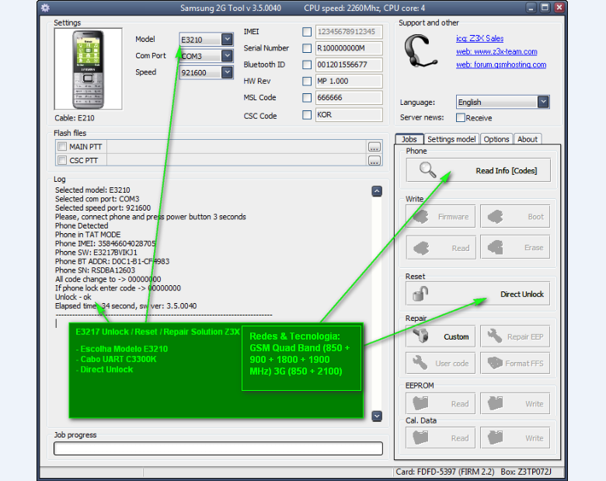Open the Com Port dropdown showing COM3
Image resolution: width=606 pixels, height=481 pixels.
coord(227,56)
